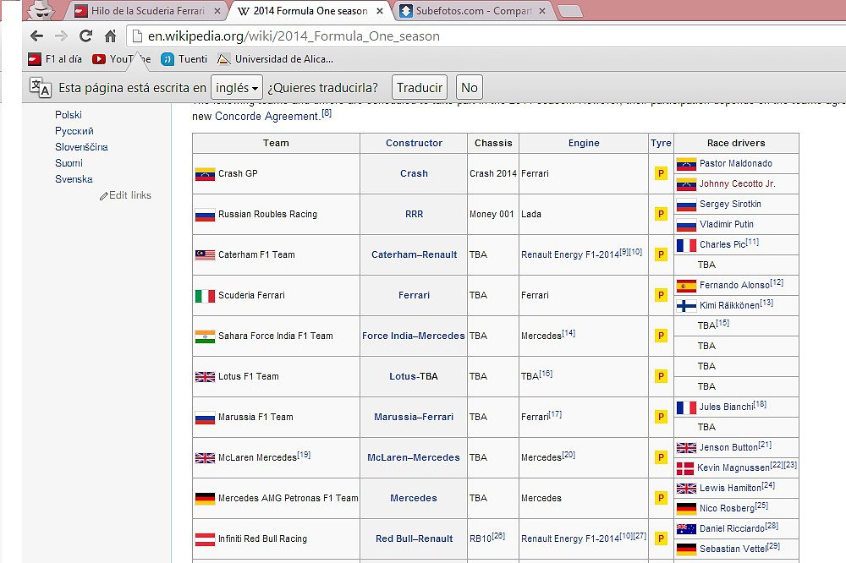This screenshot has width=846, height=563.
Task: Click the Malaysian flag beside Caterham F1 Team
Action: point(205,254)
